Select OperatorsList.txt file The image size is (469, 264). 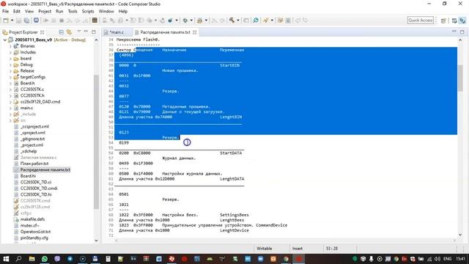click(x=35, y=232)
